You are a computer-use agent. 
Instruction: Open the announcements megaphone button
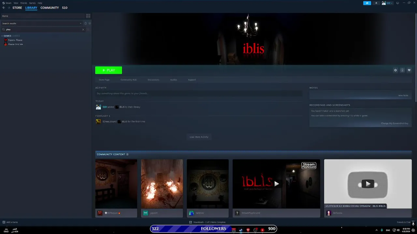[x=367, y=3]
